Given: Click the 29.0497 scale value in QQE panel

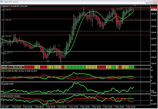Looking at the screenshot, I should (x=154, y=104).
